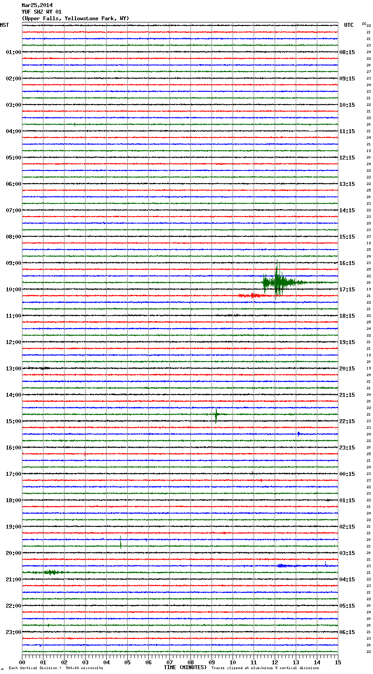The image size is (373, 674).
Task: Select the 07:00 MST time label
Action: click(14, 210)
